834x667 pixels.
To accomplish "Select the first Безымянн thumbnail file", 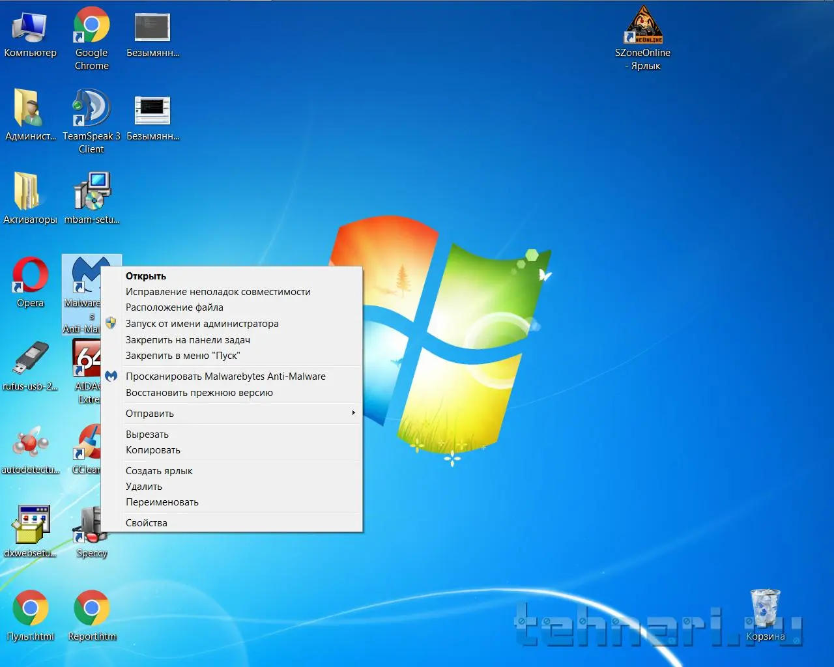I will [152, 27].
